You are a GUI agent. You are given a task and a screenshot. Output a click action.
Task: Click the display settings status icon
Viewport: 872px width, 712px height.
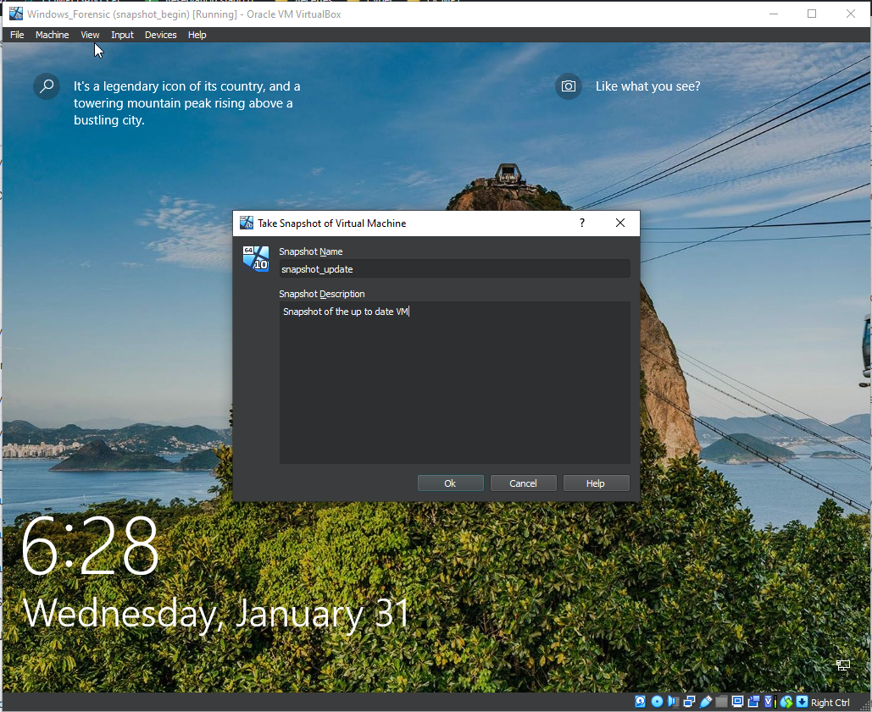[737, 702]
